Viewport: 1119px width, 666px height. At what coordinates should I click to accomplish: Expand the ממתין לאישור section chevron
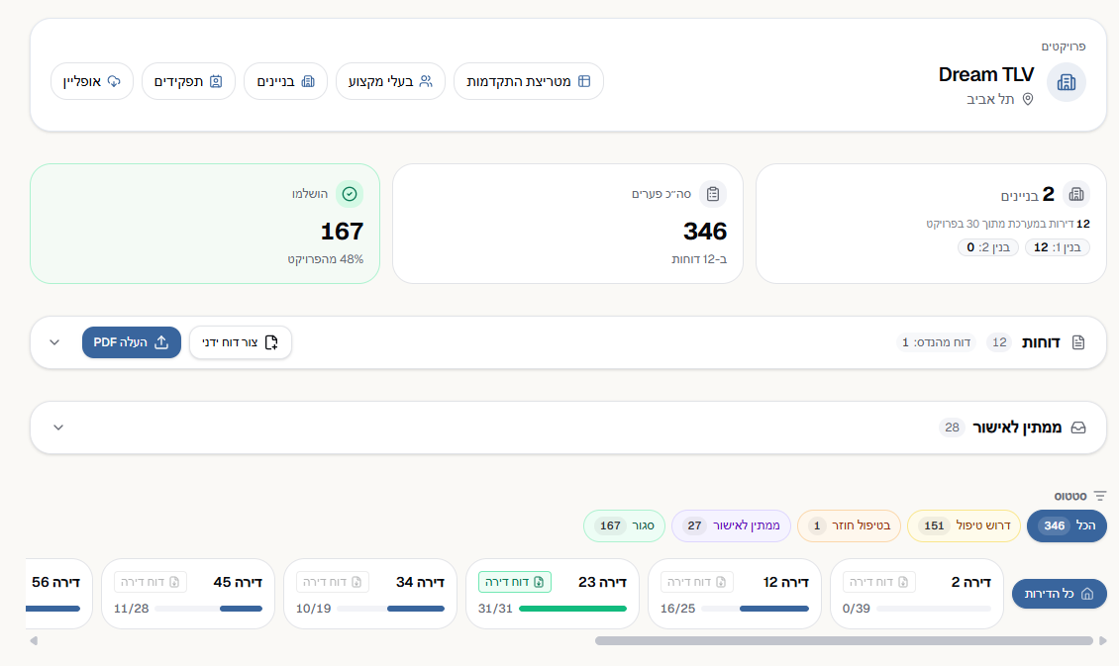pos(58,428)
